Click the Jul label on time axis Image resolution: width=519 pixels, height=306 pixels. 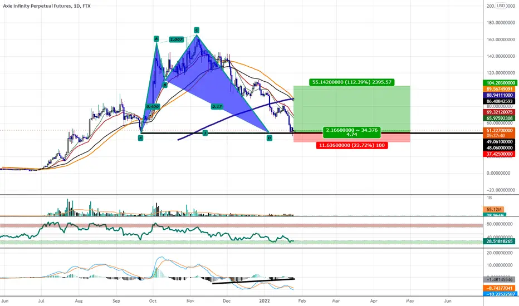pyautogui.click(x=41, y=301)
